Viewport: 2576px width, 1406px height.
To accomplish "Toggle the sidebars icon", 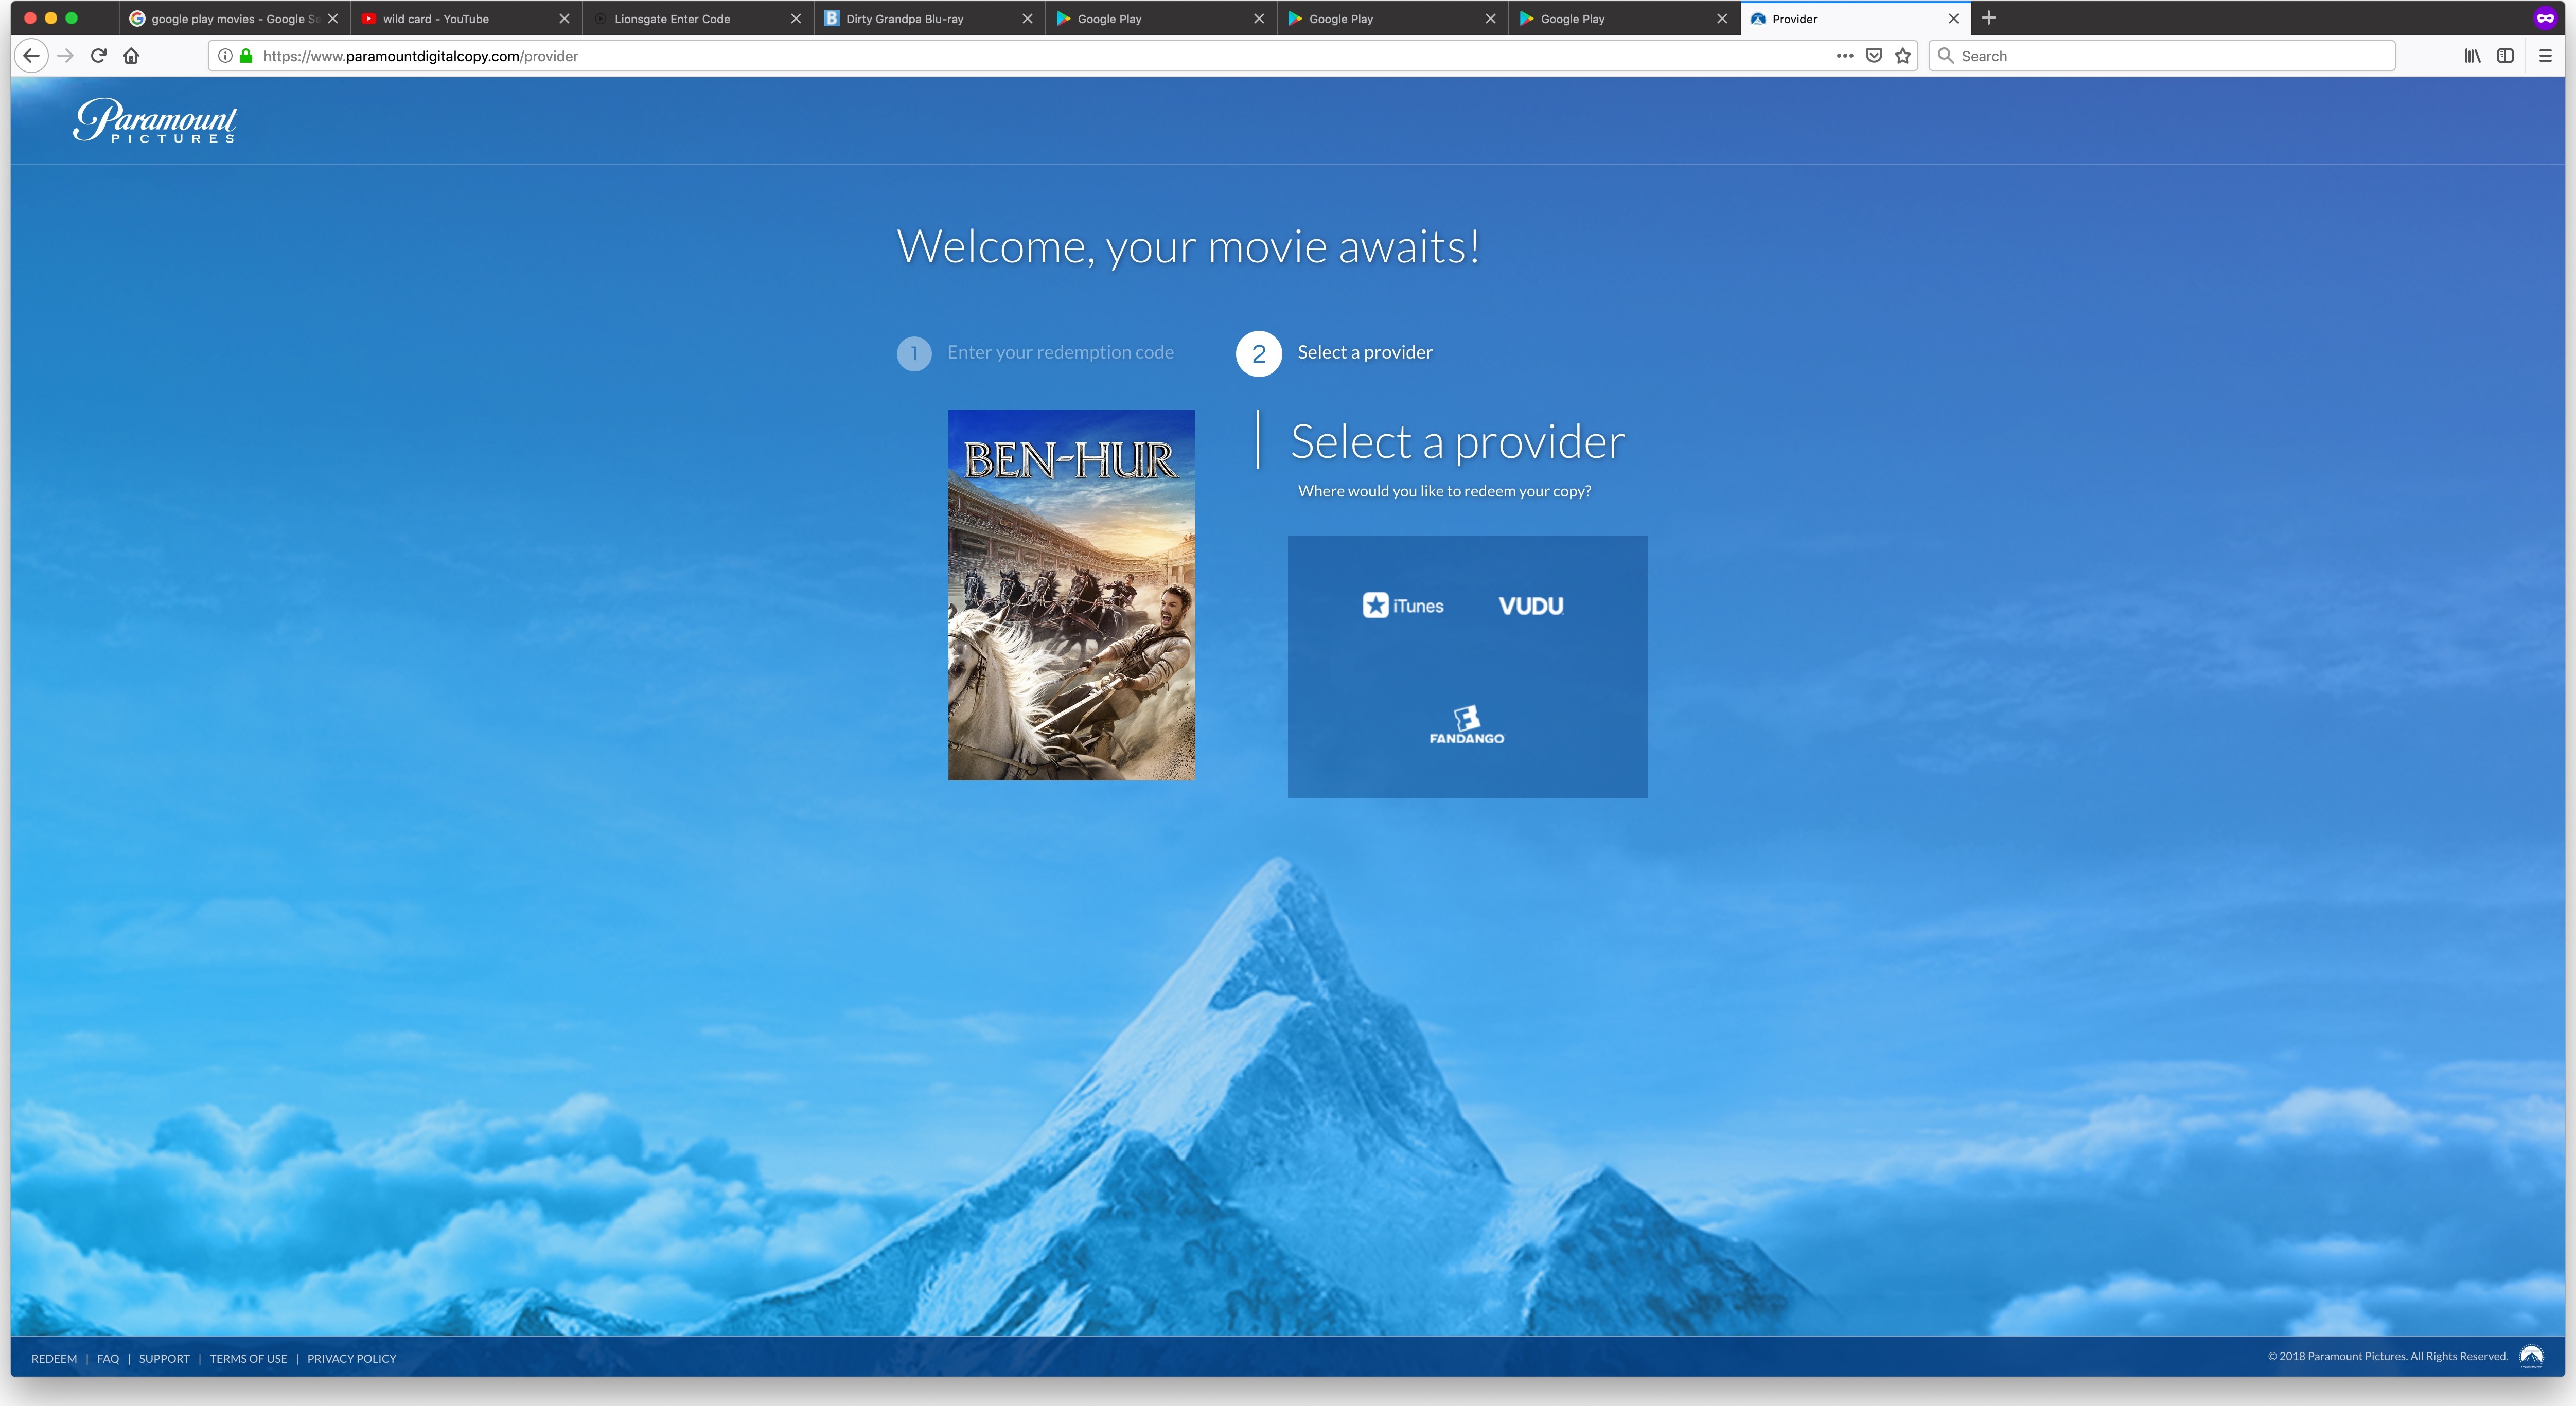I will click(x=2505, y=56).
